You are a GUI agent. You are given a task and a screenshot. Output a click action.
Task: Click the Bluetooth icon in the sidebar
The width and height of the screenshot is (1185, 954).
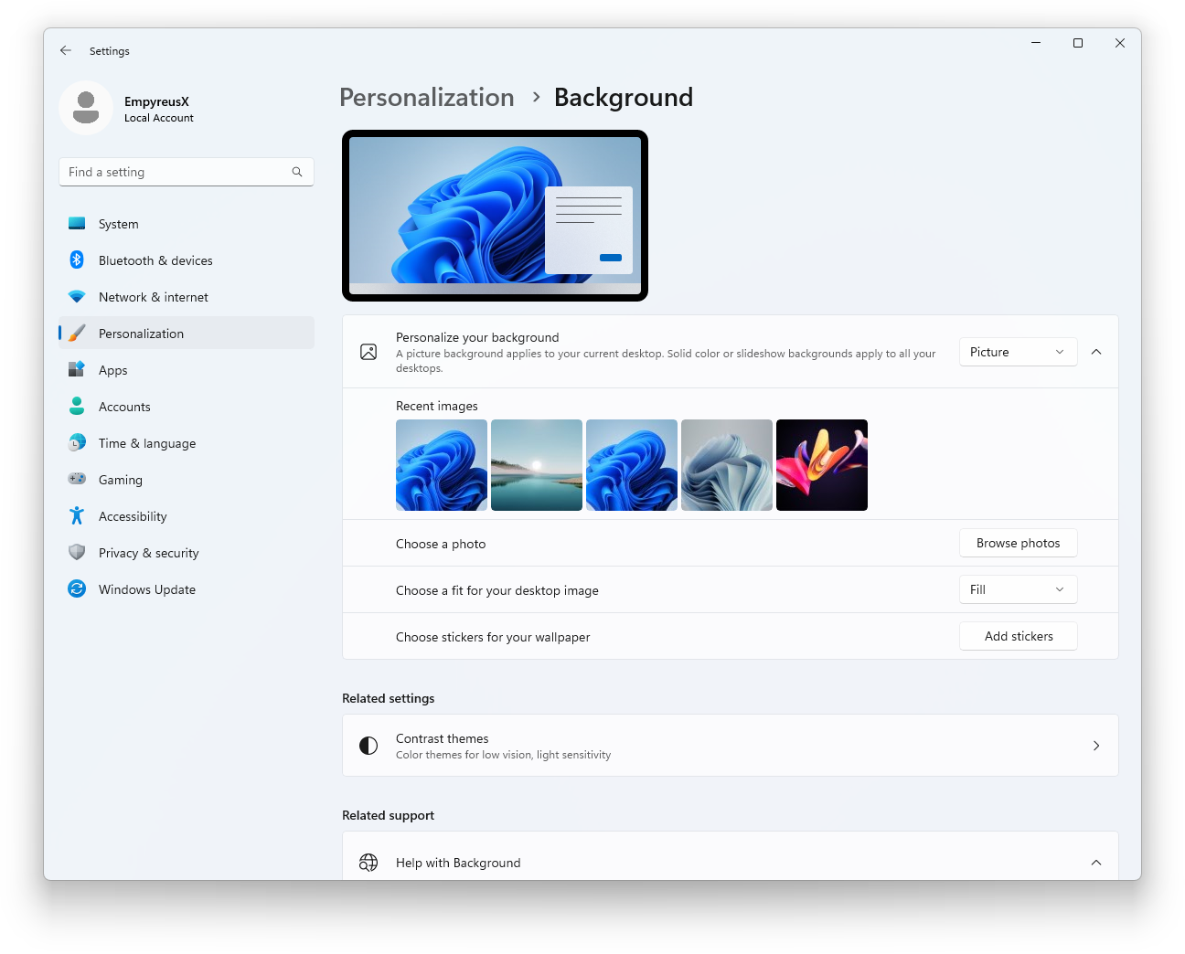[x=77, y=260]
